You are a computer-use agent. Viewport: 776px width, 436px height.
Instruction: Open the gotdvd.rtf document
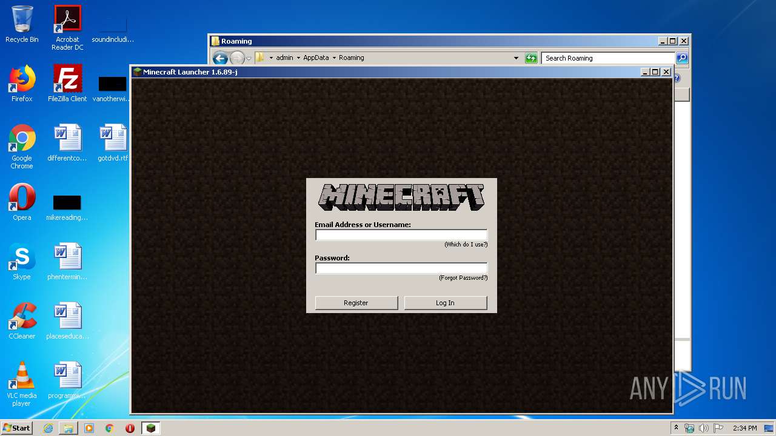click(113, 143)
